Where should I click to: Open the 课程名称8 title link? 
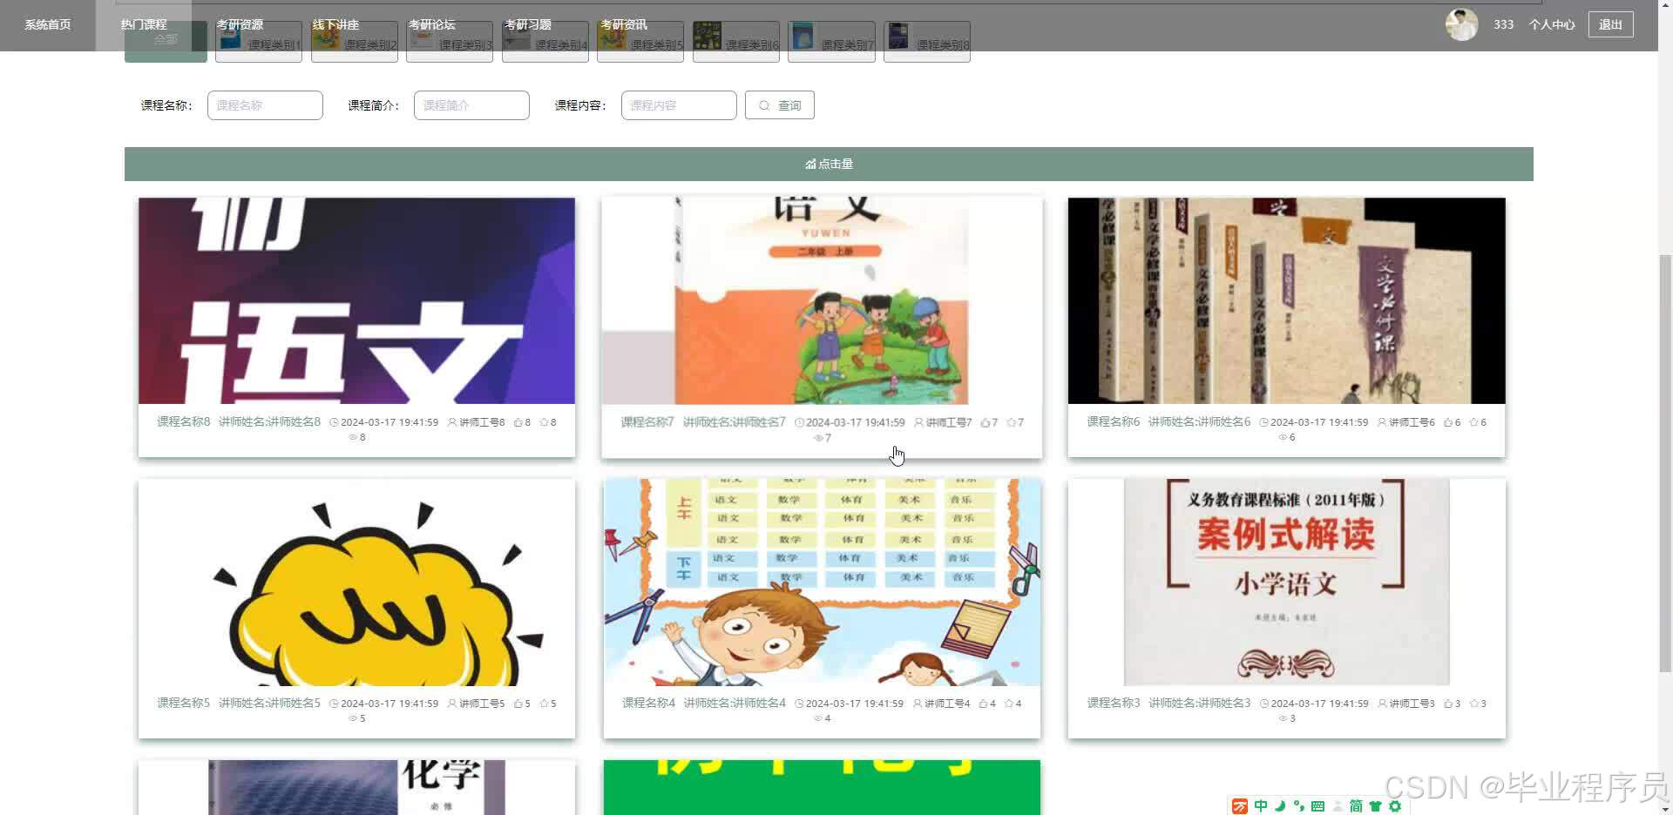183,421
